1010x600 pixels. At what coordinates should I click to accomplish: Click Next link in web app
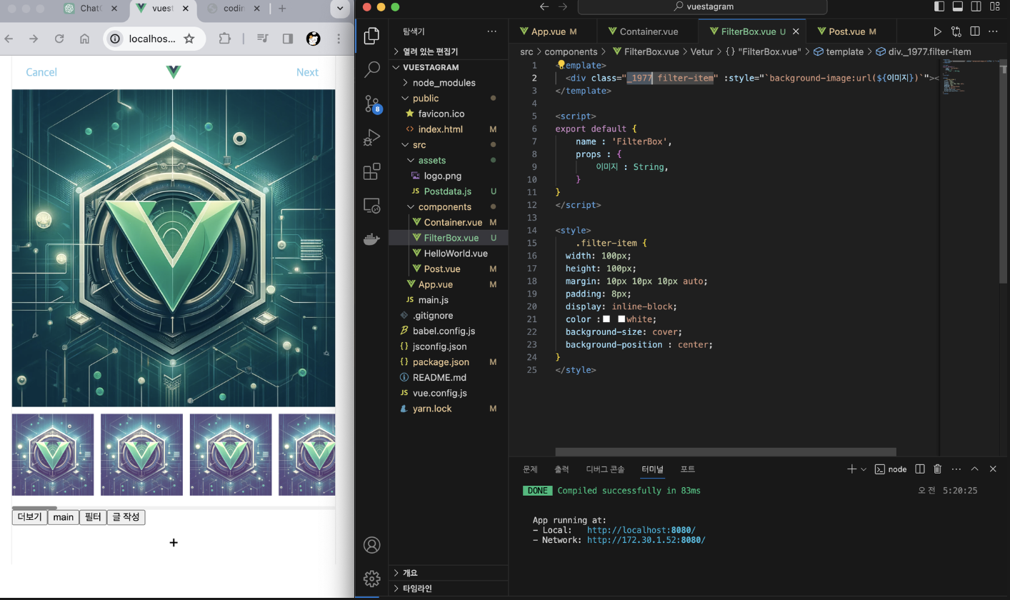tap(307, 72)
